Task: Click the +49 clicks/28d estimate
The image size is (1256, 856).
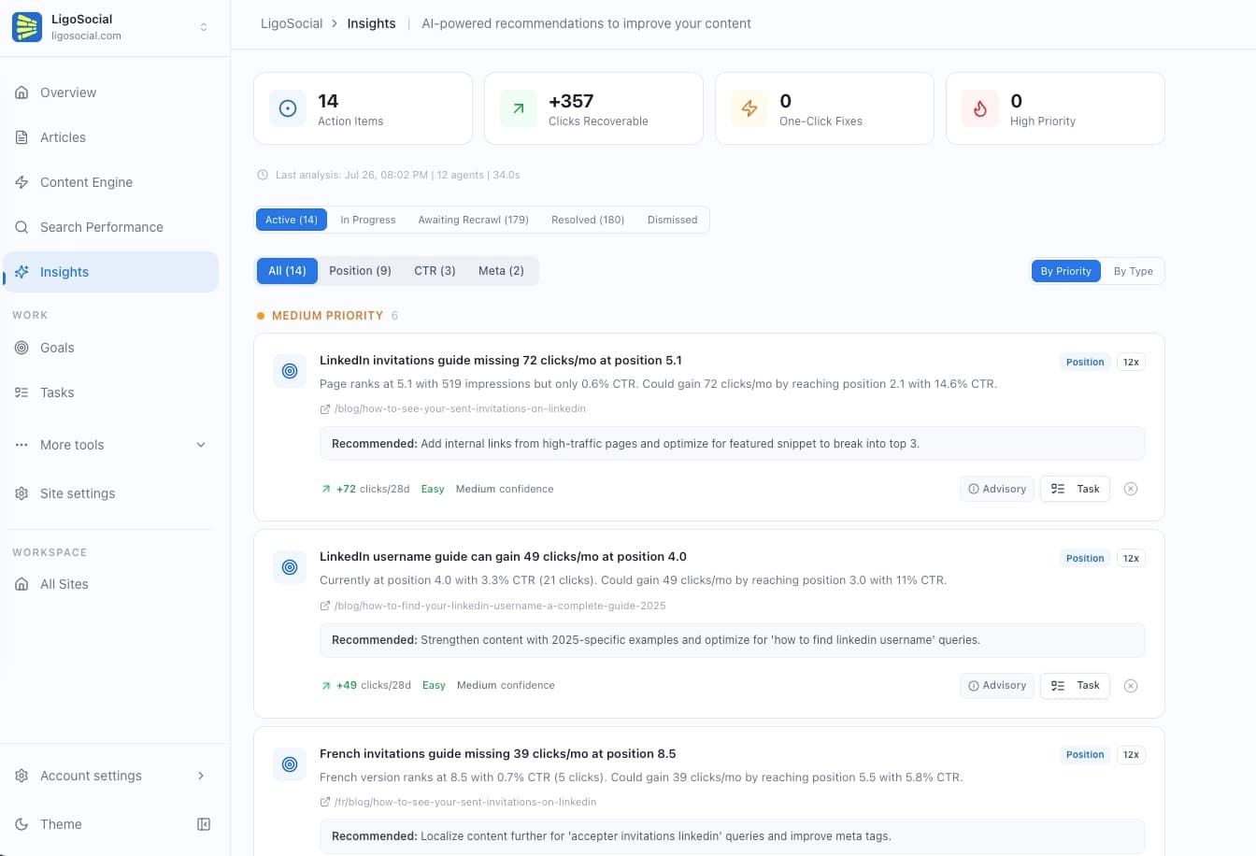Action: 366,685
